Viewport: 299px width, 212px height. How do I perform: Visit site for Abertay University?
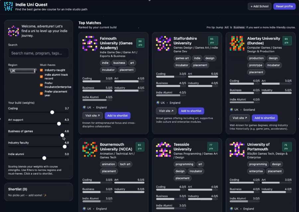point(240,118)
